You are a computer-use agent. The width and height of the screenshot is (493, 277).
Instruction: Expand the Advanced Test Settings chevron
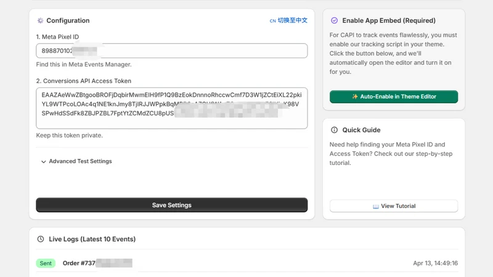[x=43, y=161]
